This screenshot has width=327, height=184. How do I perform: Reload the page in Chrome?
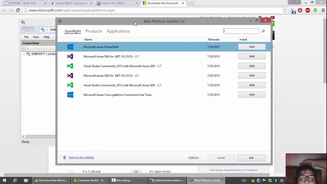[18, 10]
